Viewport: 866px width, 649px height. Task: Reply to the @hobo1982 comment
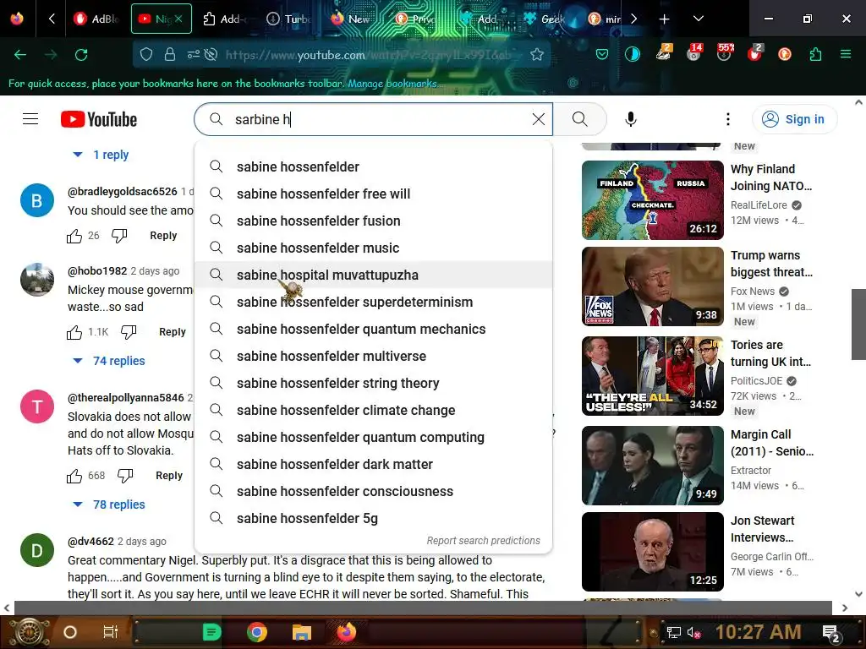pos(173,331)
